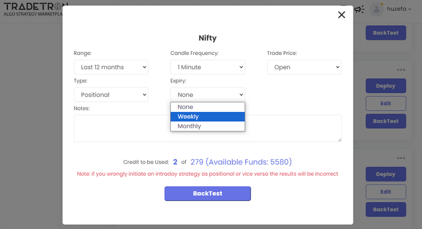Select Monthly expiry option
This screenshot has width=422, height=229.
[x=207, y=126]
